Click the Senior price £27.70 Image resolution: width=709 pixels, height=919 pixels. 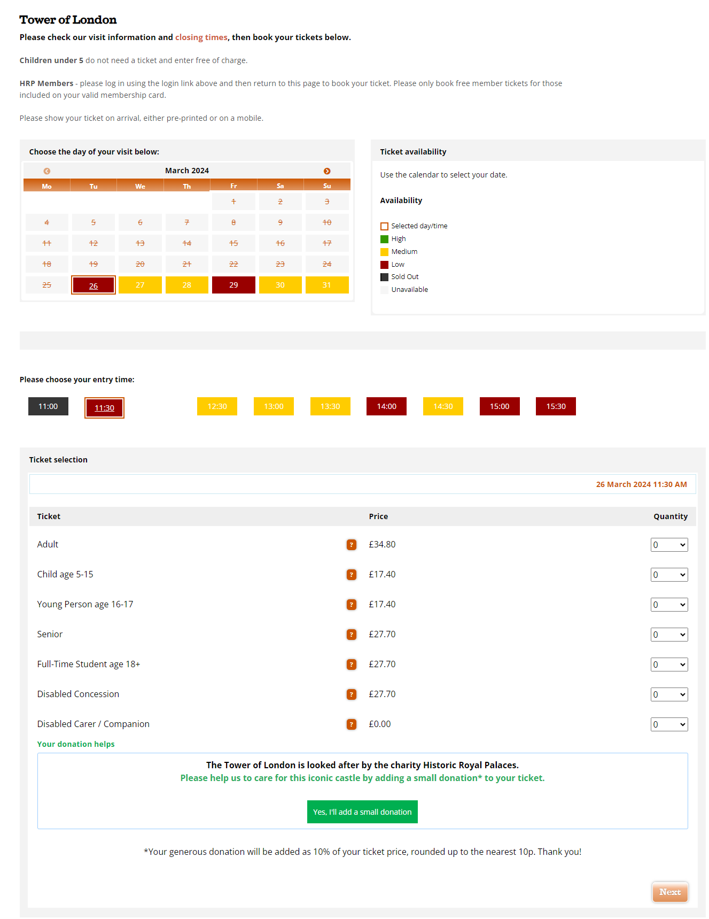pos(382,634)
